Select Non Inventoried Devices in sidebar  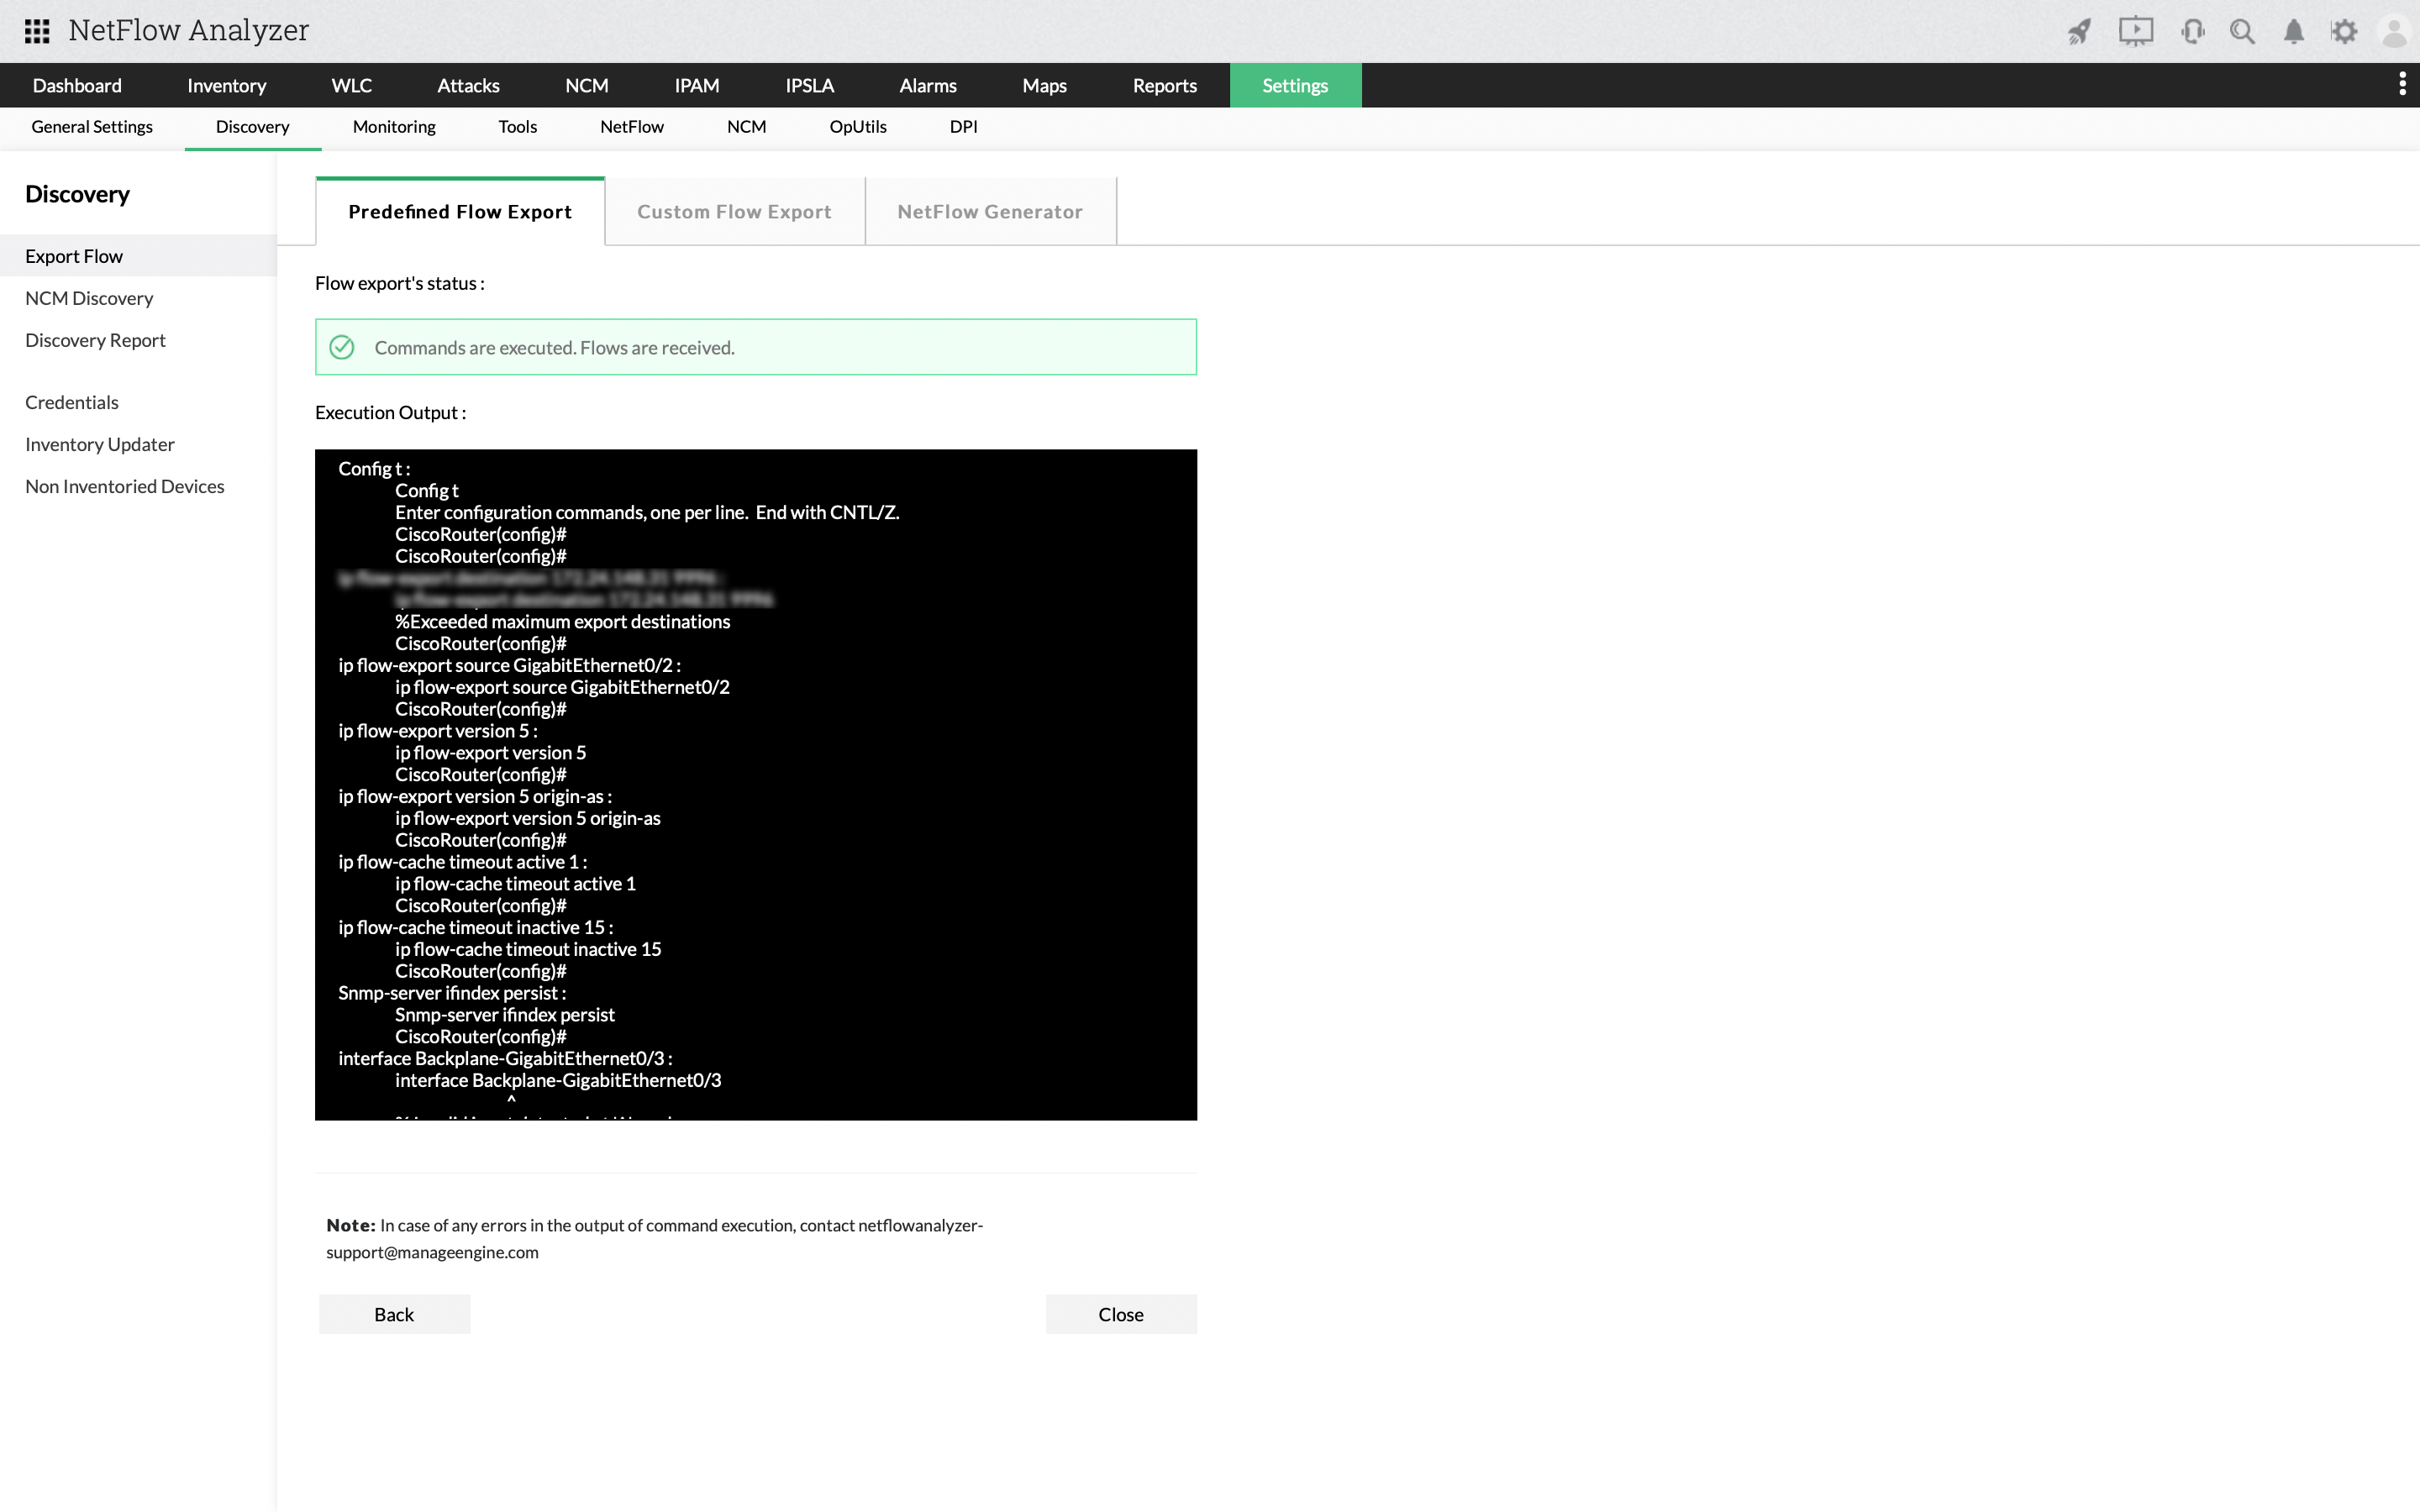(125, 486)
